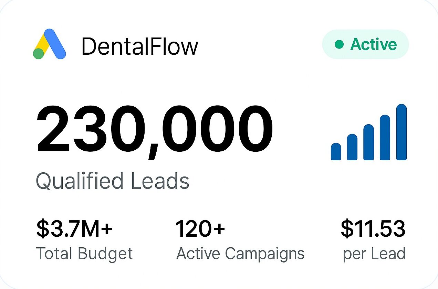Viewport: 438px width, 289px height.
Task: Click the Google Ads logo icon
Action: [x=49, y=44]
